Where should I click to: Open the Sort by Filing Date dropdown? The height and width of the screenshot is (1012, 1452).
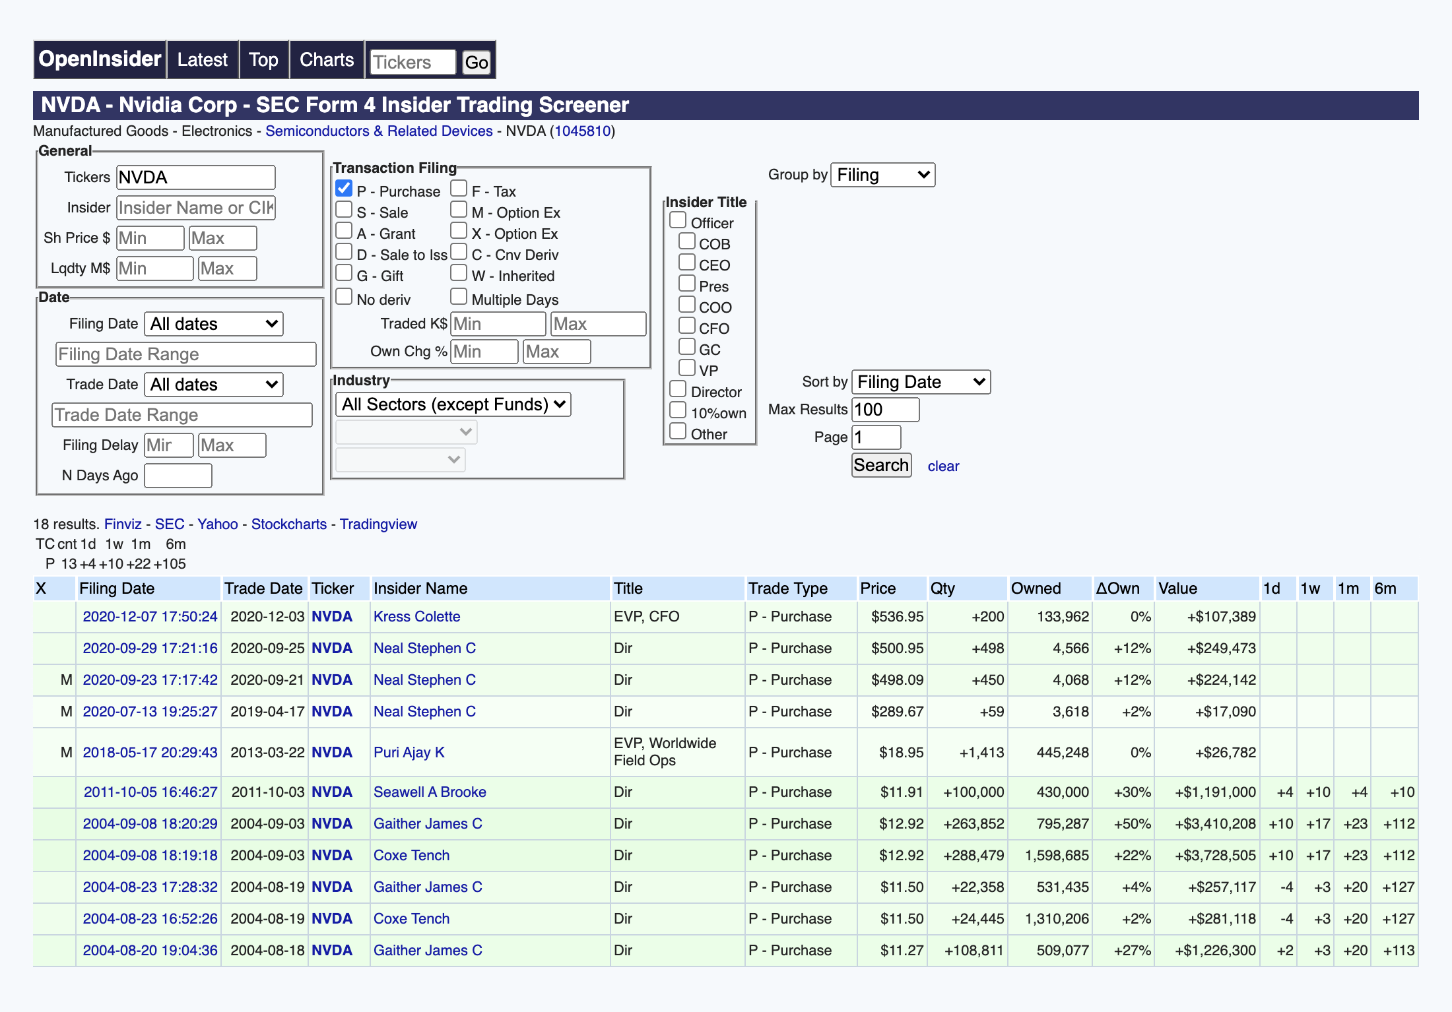pos(921,382)
